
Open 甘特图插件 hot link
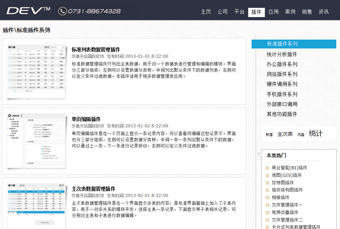(x=283, y=183)
